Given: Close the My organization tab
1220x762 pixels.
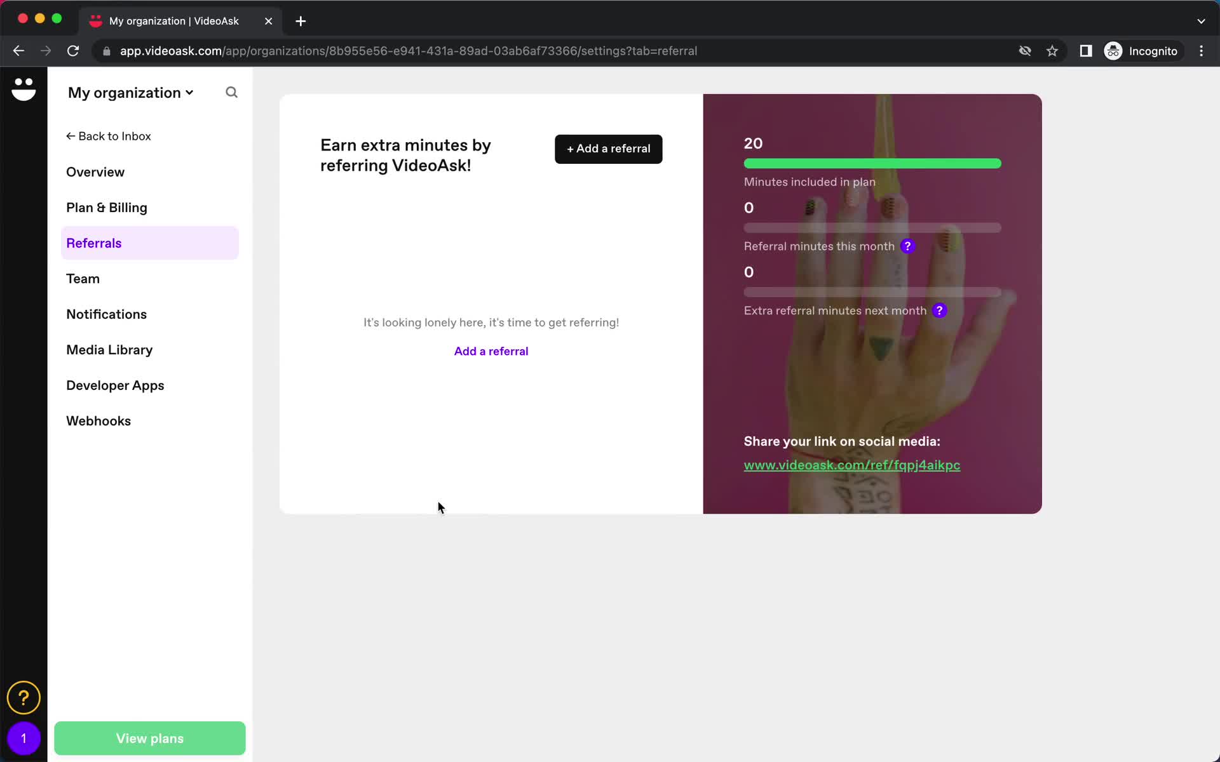Looking at the screenshot, I should [268, 21].
